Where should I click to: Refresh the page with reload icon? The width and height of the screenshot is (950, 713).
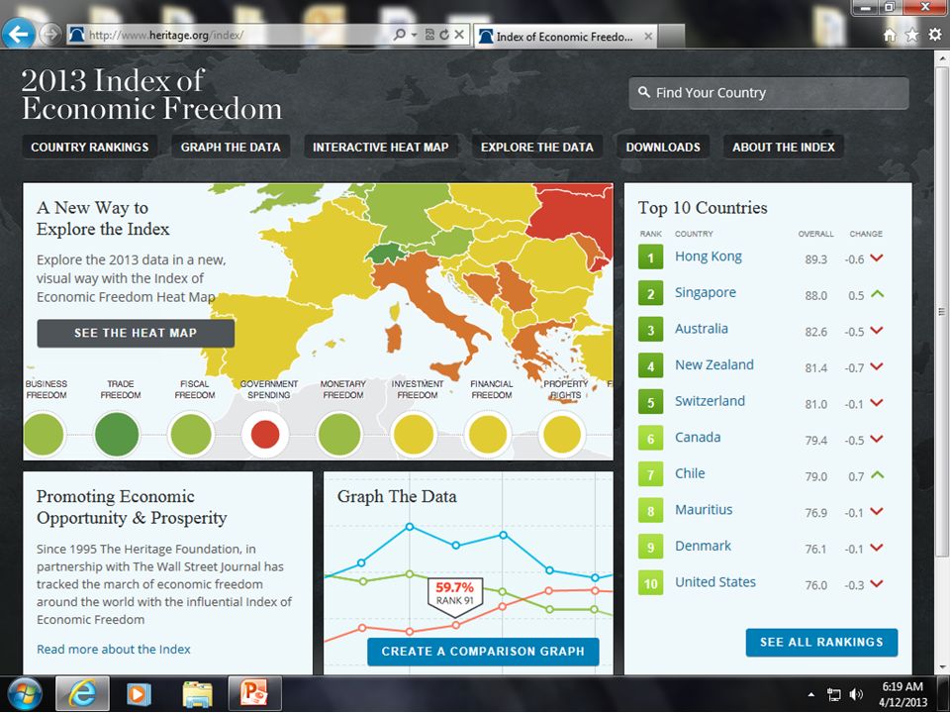coord(444,35)
